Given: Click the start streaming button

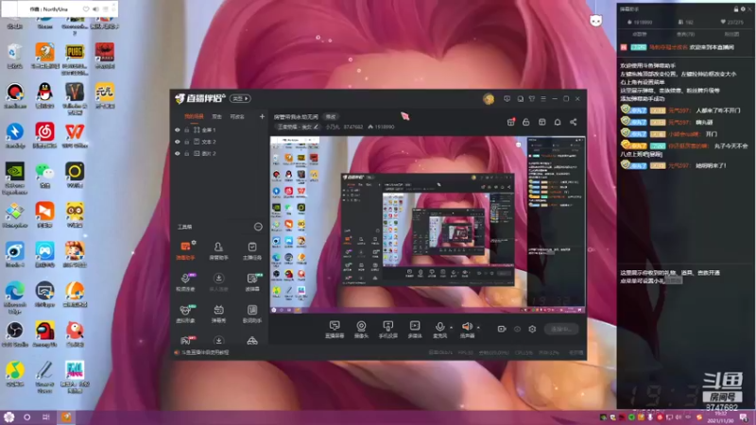Looking at the screenshot, I should [x=561, y=329].
